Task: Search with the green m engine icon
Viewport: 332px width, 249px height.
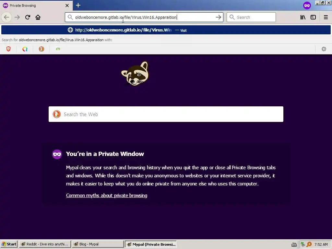Action: pos(58,49)
